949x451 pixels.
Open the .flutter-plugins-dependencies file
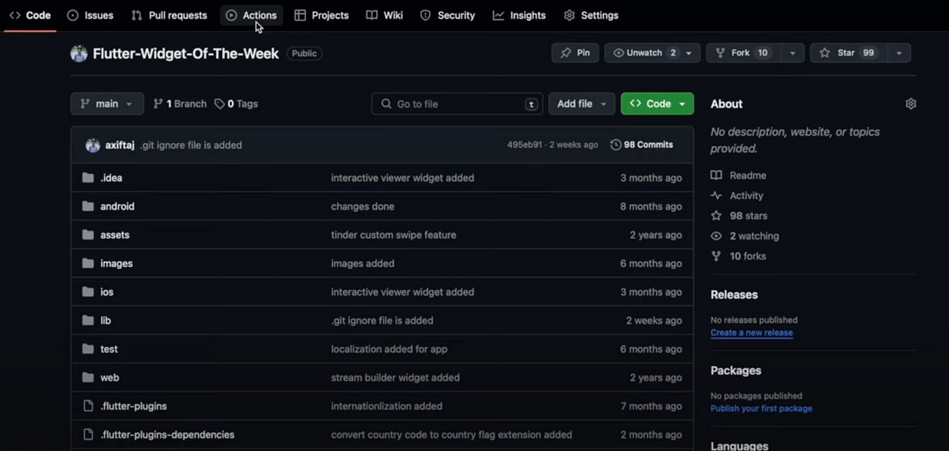pos(167,435)
